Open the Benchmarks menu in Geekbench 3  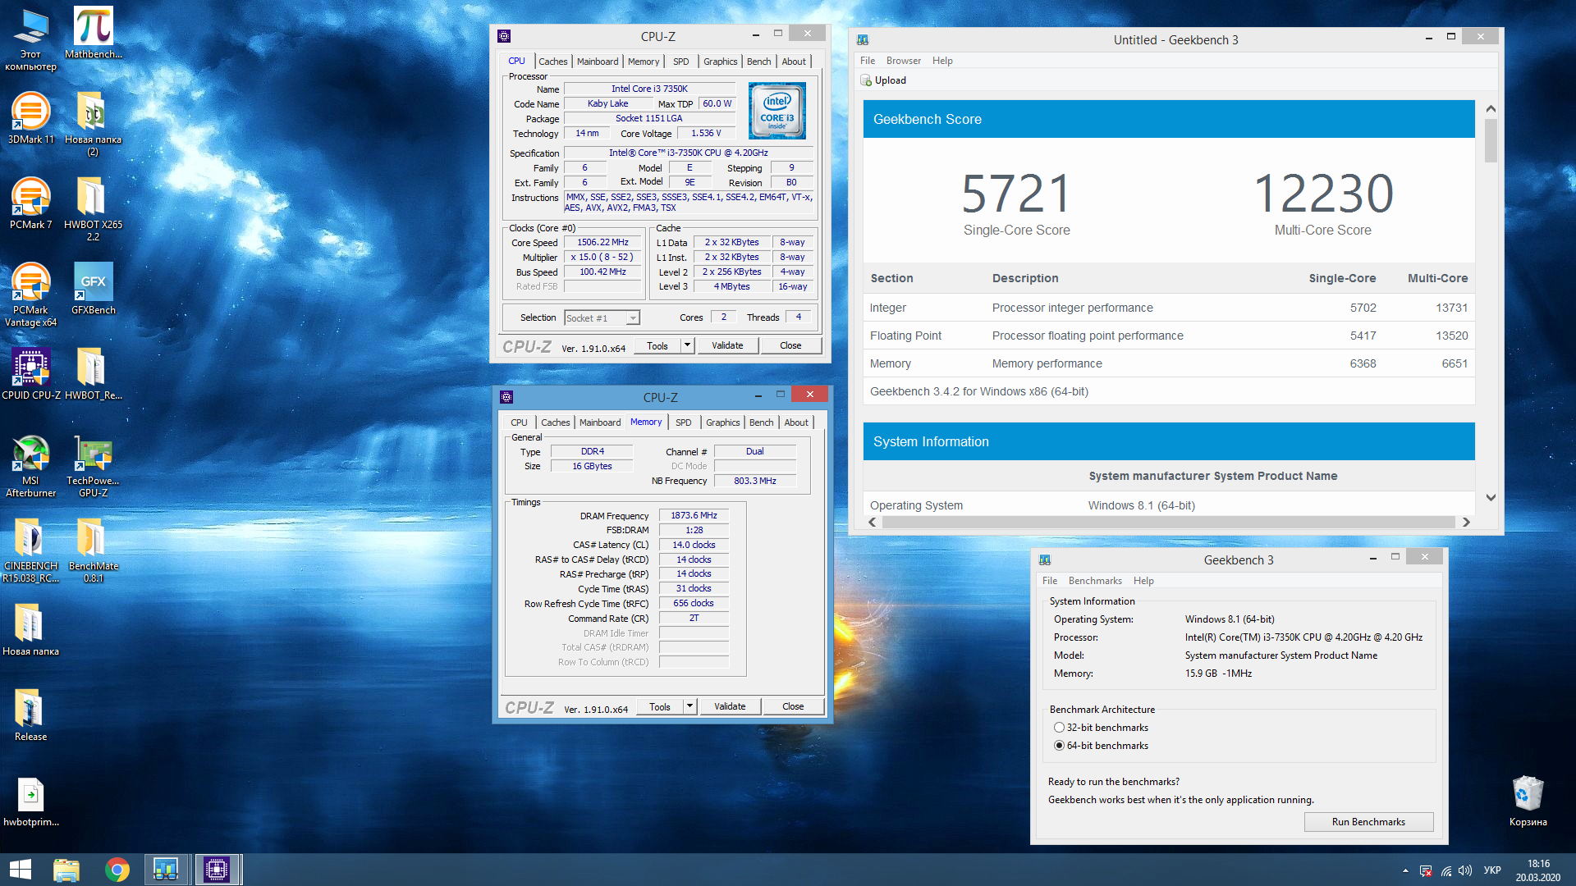pyautogui.click(x=1095, y=581)
